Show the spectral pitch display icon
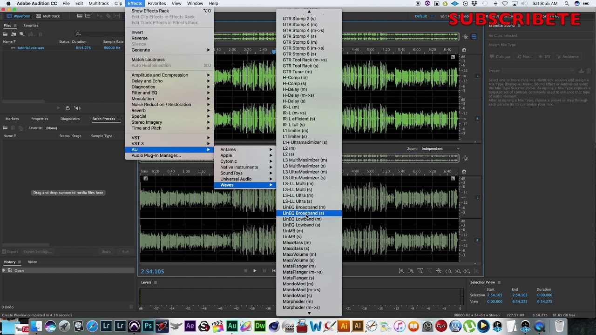 tap(88, 16)
